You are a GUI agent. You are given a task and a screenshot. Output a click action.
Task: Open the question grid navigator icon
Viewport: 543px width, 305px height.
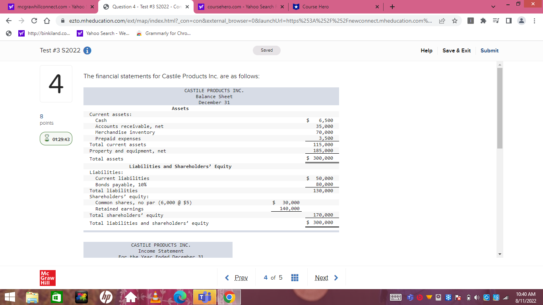click(x=295, y=278)
